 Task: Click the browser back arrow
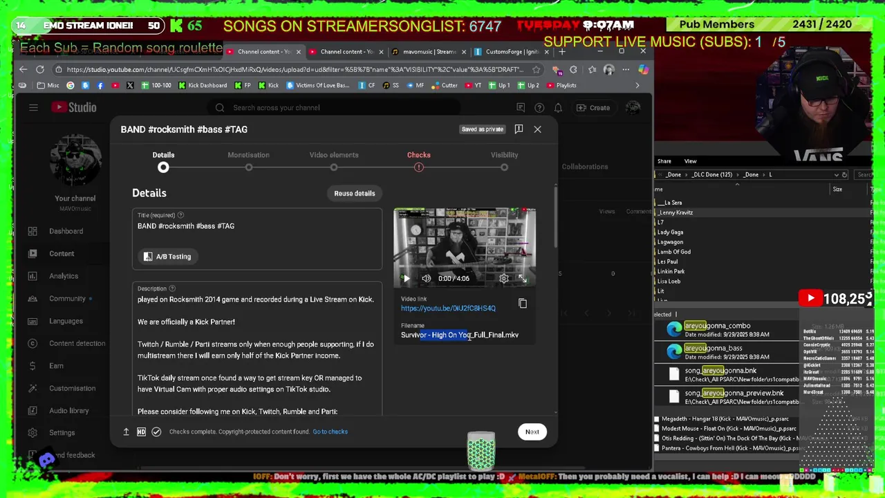[23, 69]
